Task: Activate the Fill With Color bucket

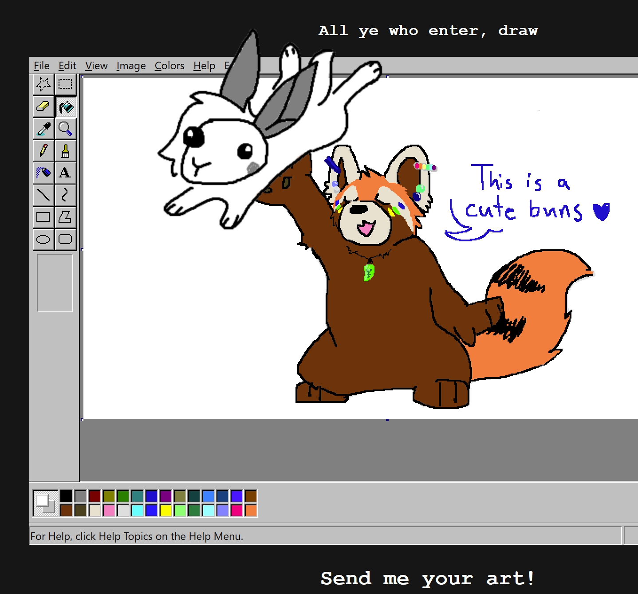Action: [66, 106]
